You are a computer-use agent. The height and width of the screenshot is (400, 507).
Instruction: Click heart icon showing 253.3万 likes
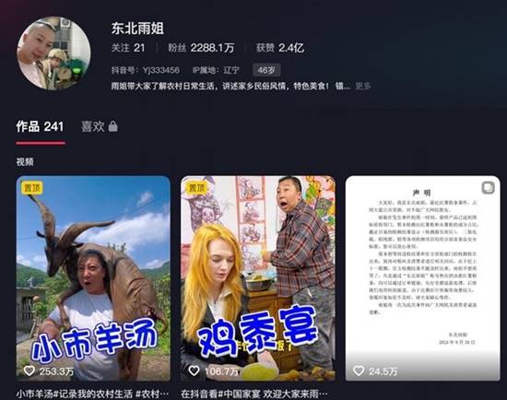29,371
